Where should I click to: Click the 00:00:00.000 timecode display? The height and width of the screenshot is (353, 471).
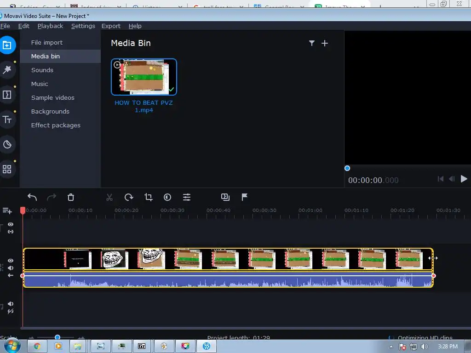[373, 180]
